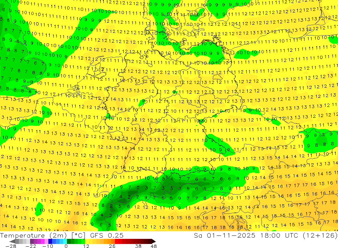Select the bright yellow swatch above 12

tap(87, 242)
